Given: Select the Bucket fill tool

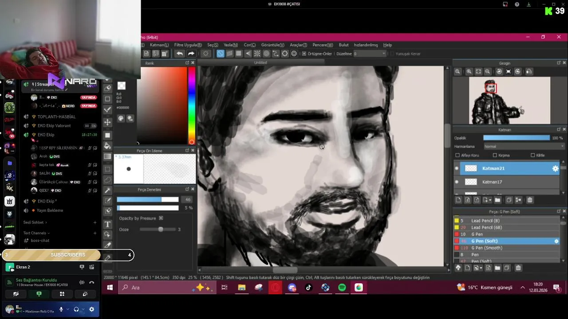Looking at the screenshot, I should pyautogui.click(x=107, y=146).
